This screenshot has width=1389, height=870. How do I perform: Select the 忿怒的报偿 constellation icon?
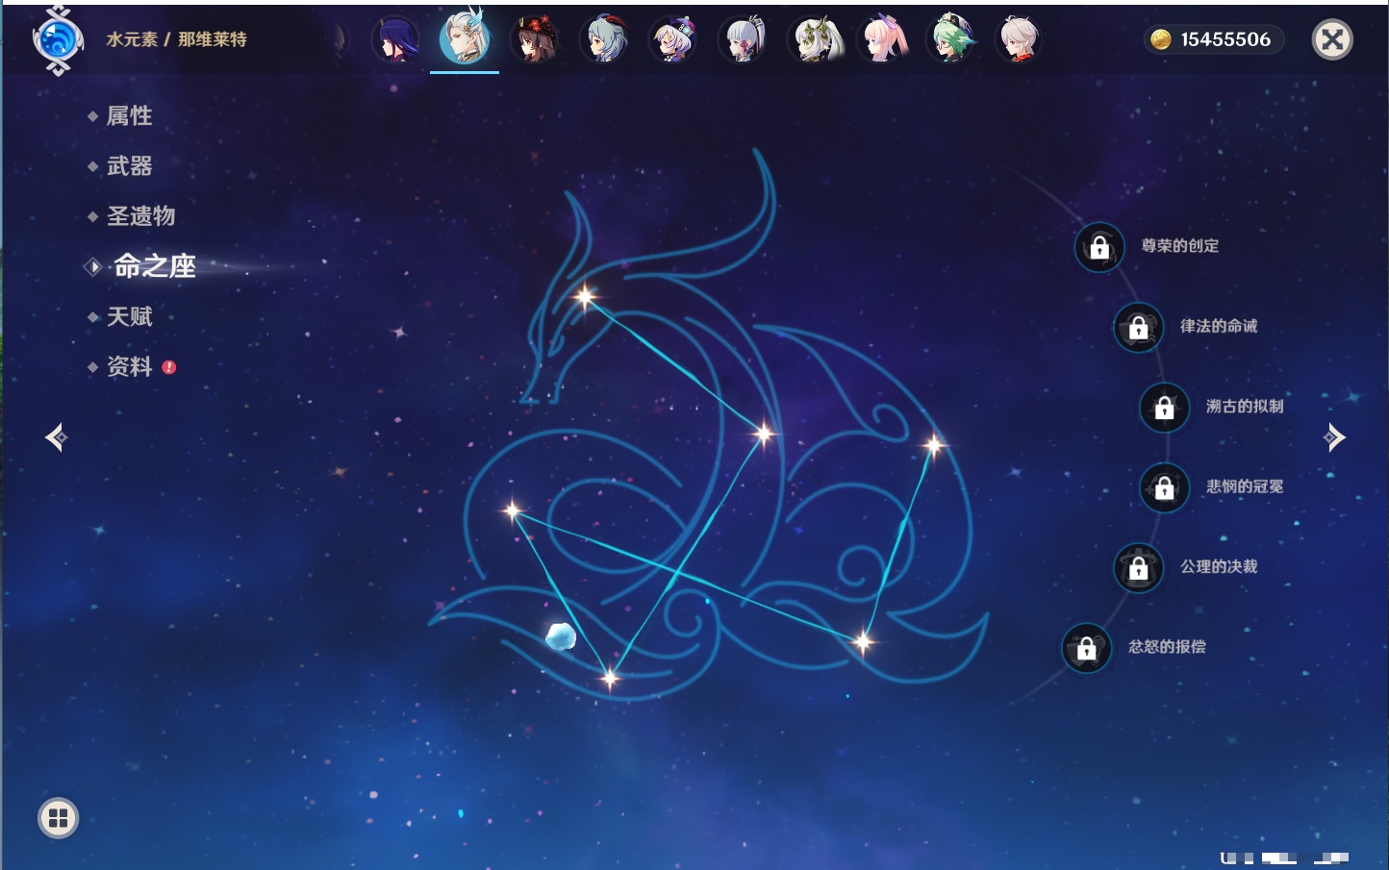[1086, 648]
